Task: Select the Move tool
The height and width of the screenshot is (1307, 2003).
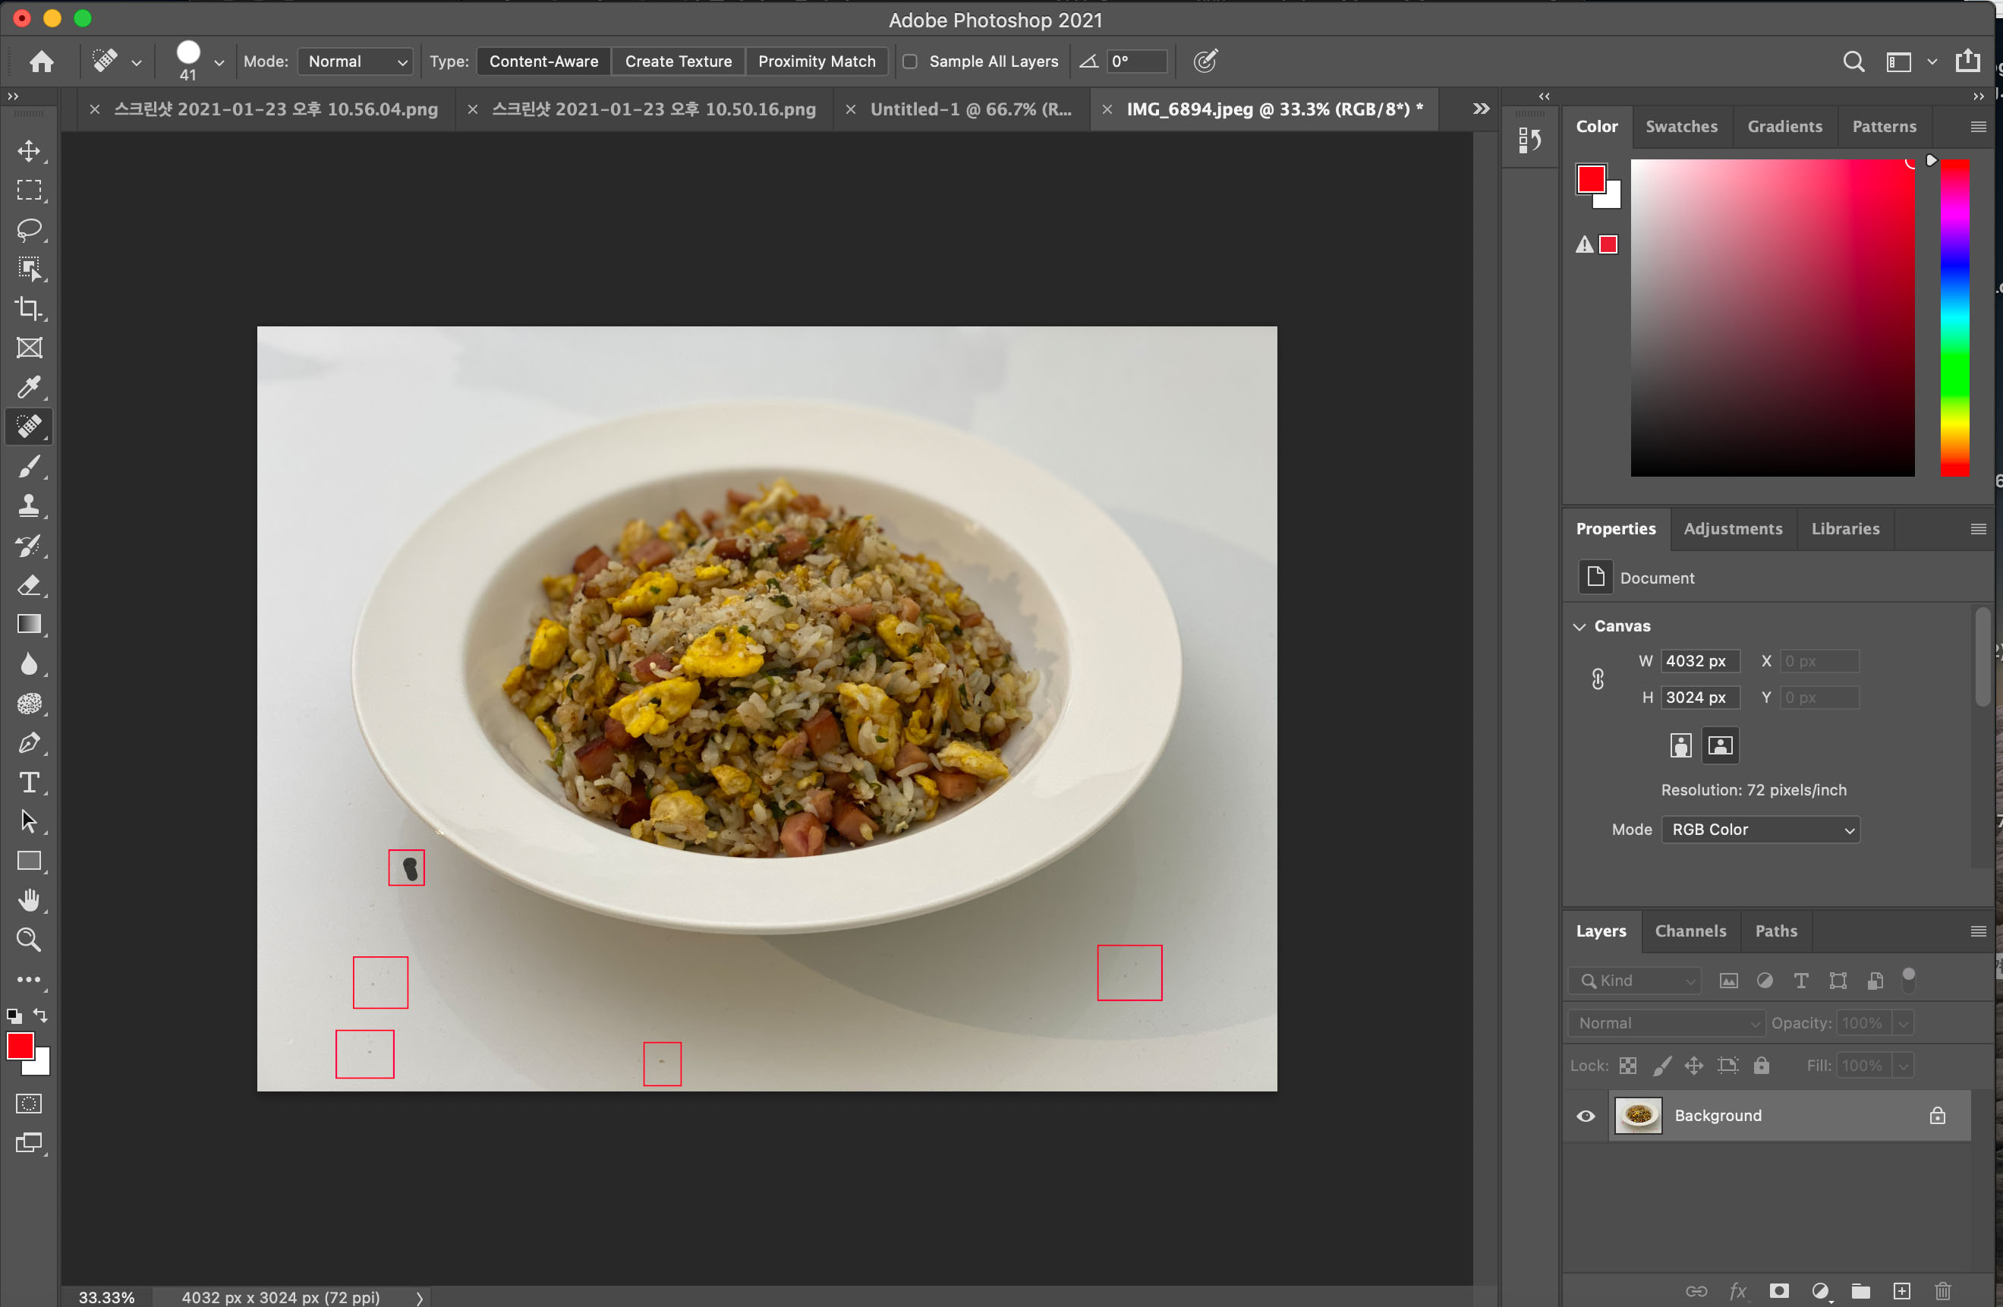Action: coord(30,152)
